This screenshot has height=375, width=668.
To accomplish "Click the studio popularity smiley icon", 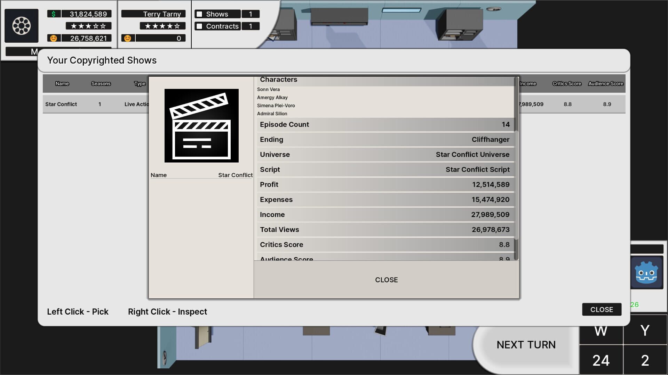I will click(x=53, y=38).
